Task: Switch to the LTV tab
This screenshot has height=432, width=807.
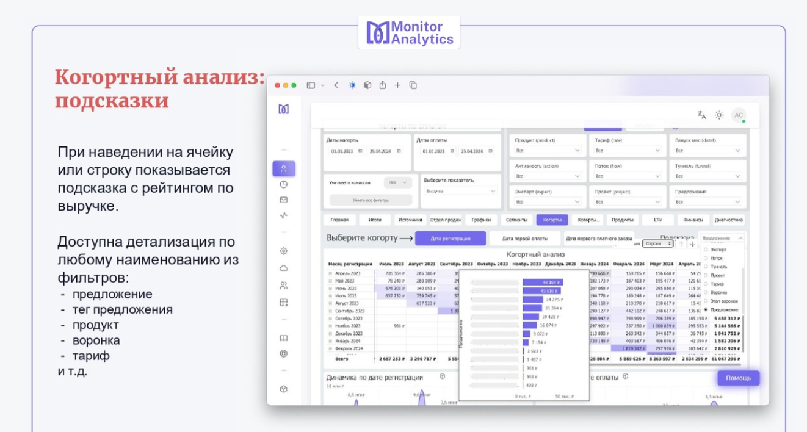Action: click(657, 220)
